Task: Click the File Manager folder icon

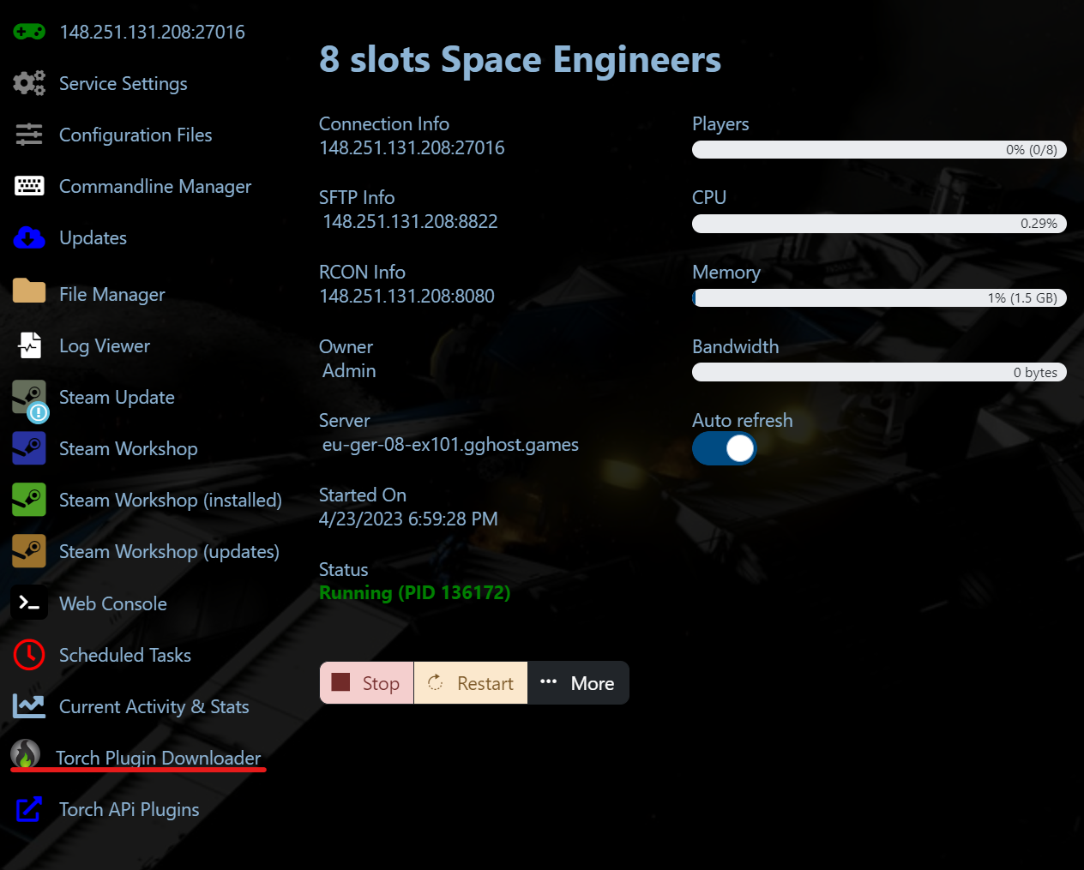Action: (x=29, y=291)
